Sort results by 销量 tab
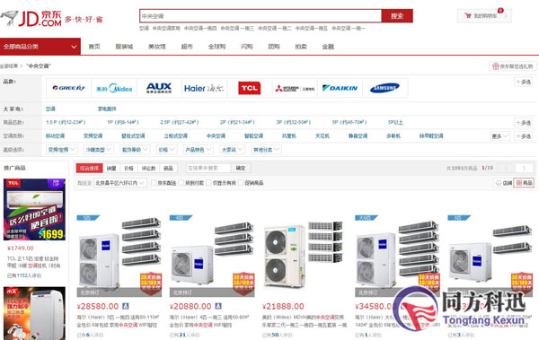 [x=111, y=168]
